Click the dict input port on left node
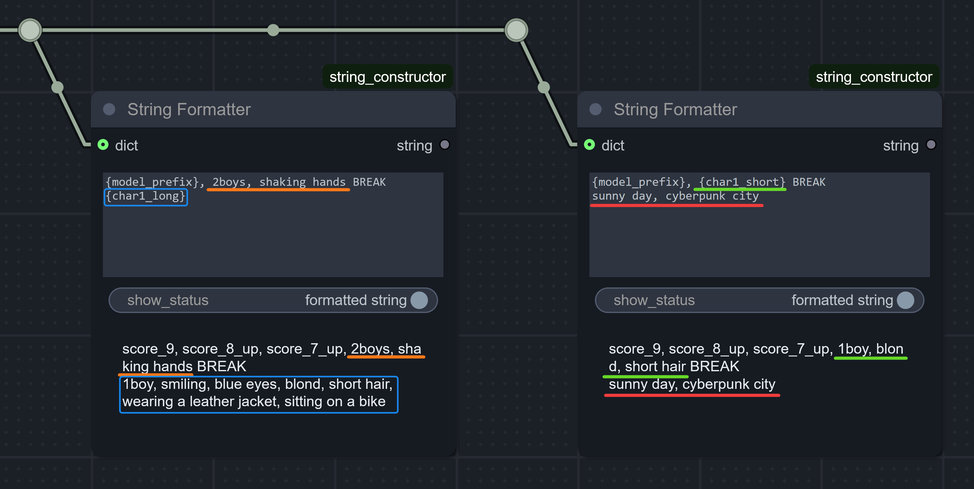 103,145
